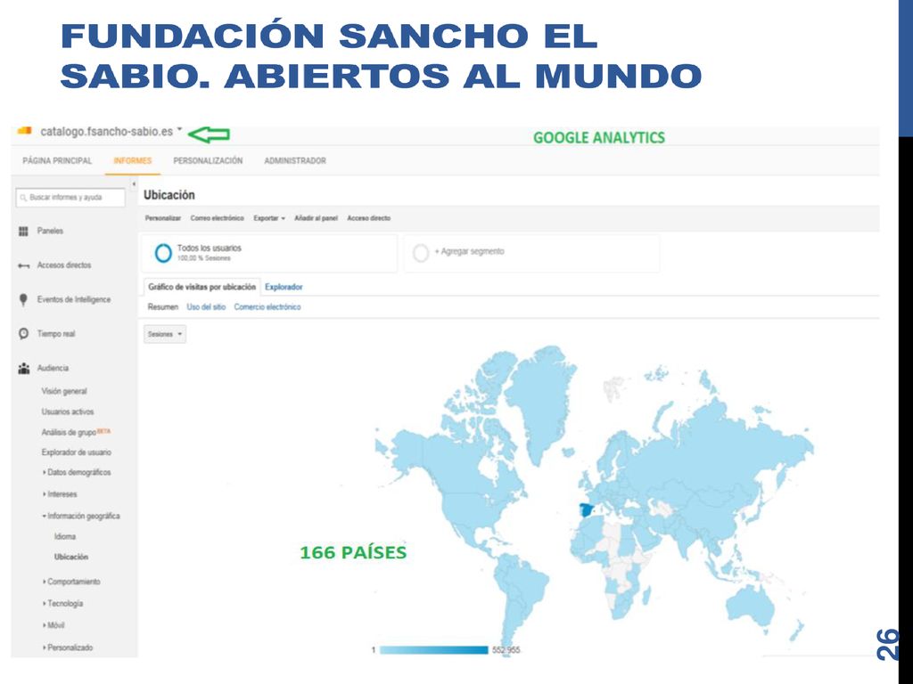Click the Tiempo real label
The width and height of the screenshot is (913, 684).
56,334
